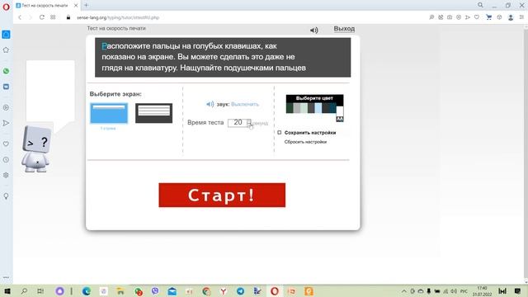This screenshot has width=528, height=297.
Task: Select the dark multi-line screen layout
Action: click(x=154, y=113)
